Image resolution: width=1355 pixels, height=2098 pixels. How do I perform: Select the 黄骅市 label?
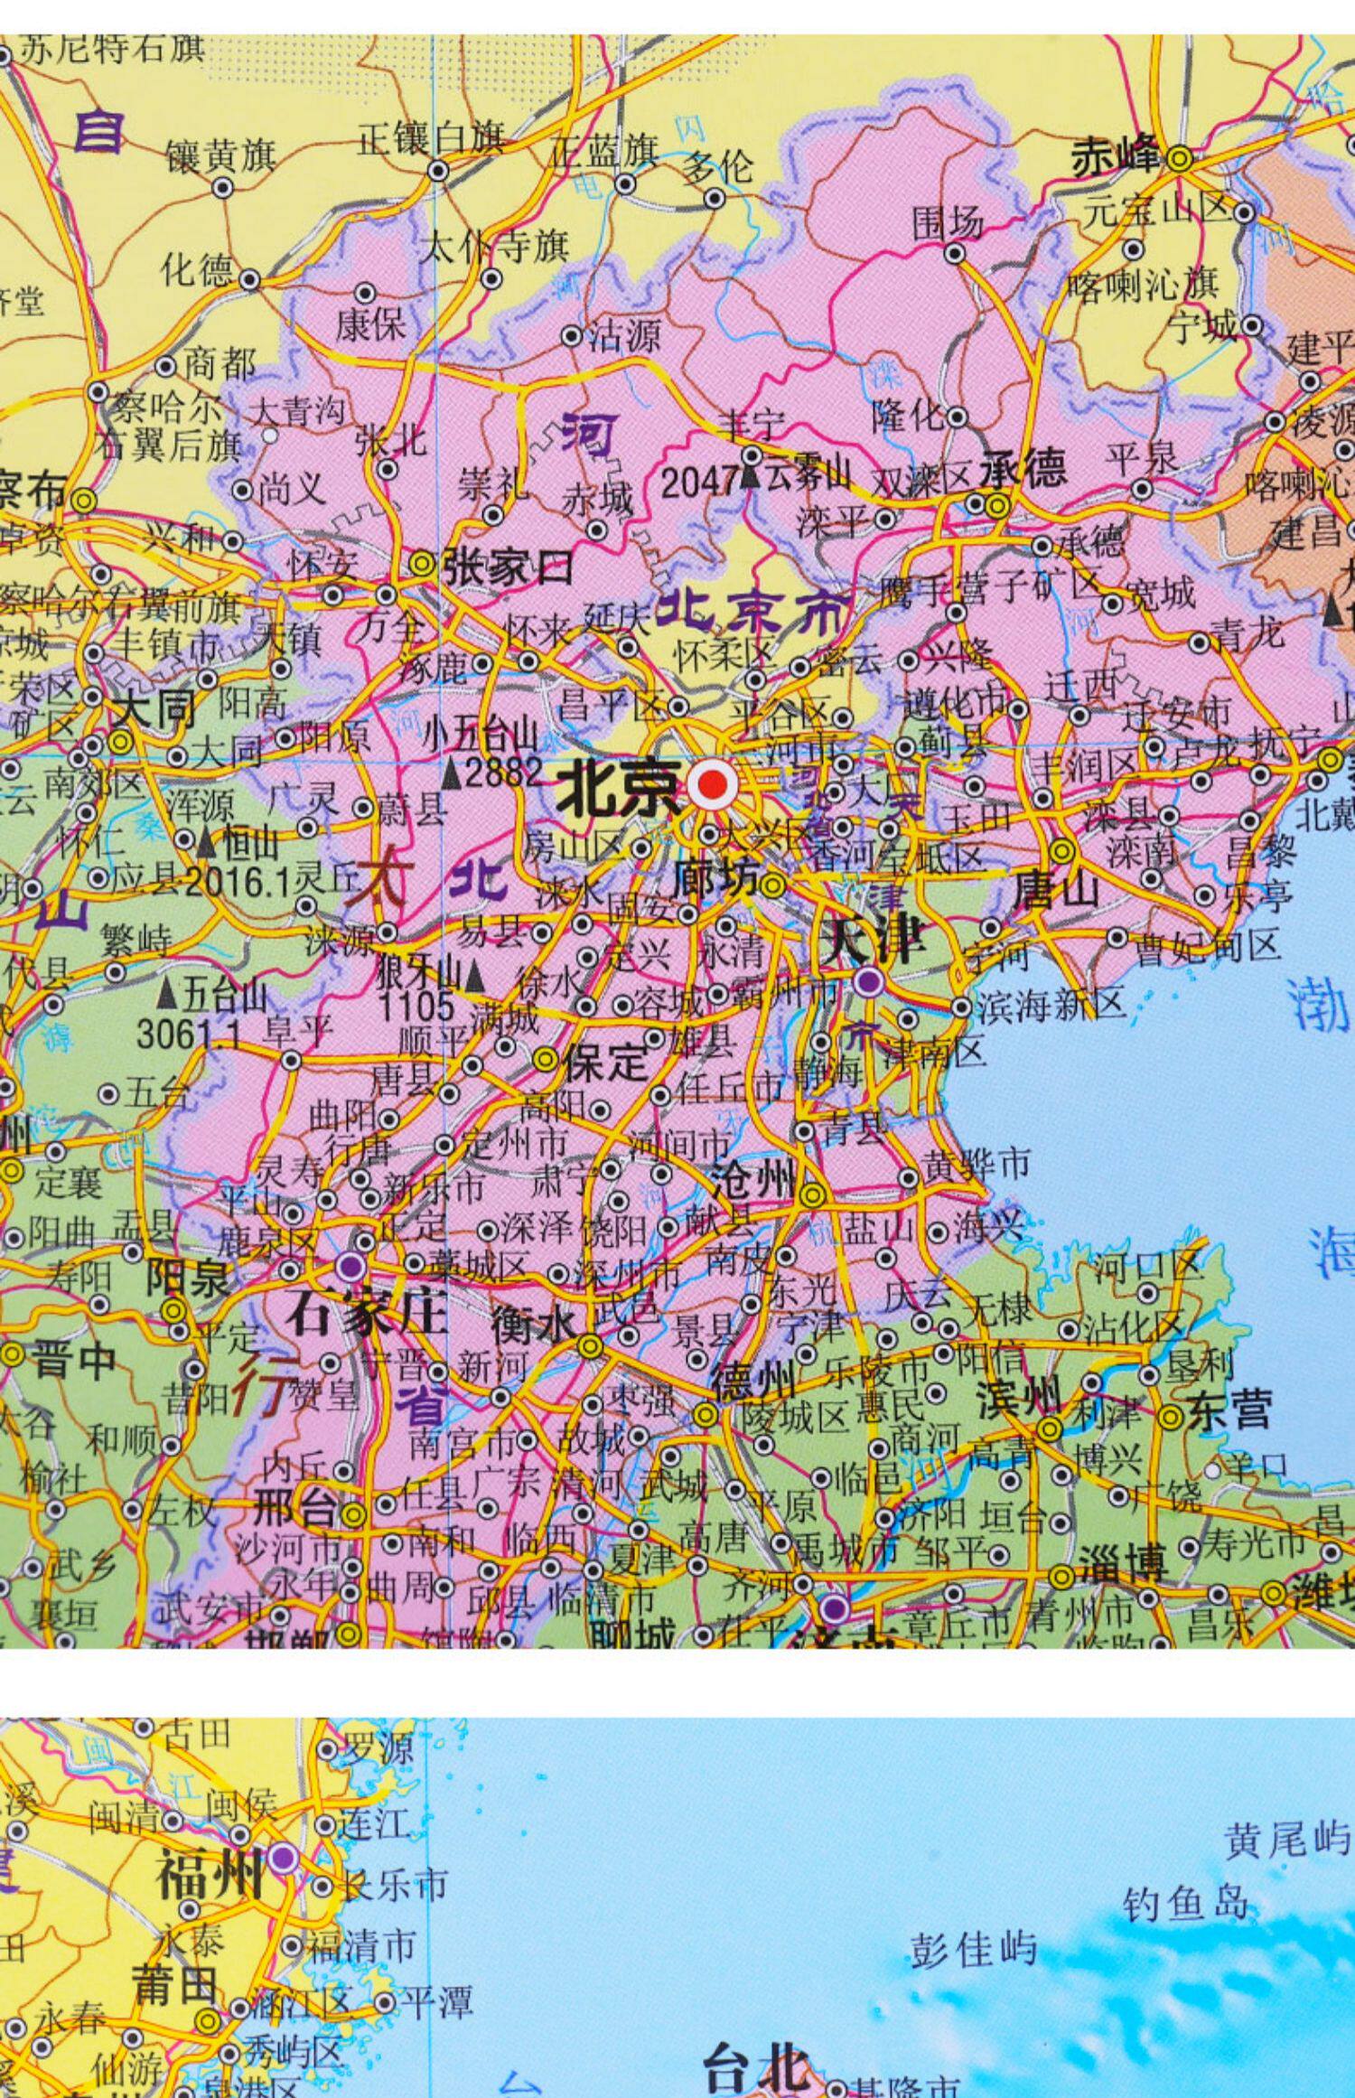pyautogui.click(x=976, y=1163)
